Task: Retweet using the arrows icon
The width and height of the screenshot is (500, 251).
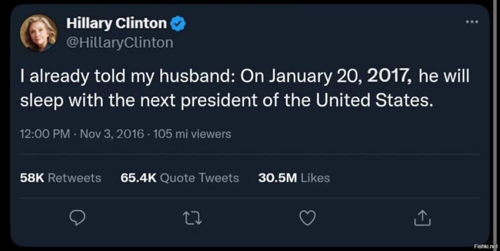Action: tap(189, 218)
